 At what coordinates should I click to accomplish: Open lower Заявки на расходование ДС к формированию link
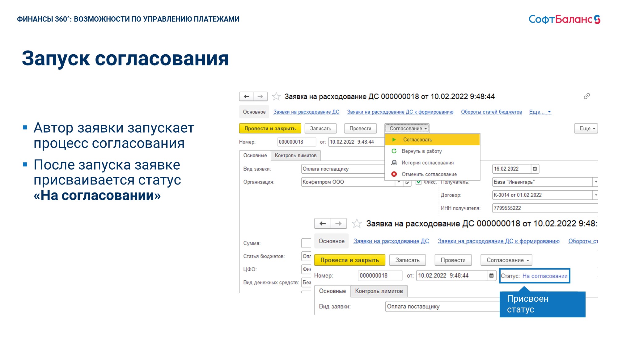pos(498,241)
